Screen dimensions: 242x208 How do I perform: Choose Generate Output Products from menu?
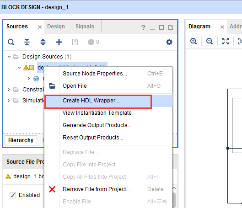(x=97, y=125)
